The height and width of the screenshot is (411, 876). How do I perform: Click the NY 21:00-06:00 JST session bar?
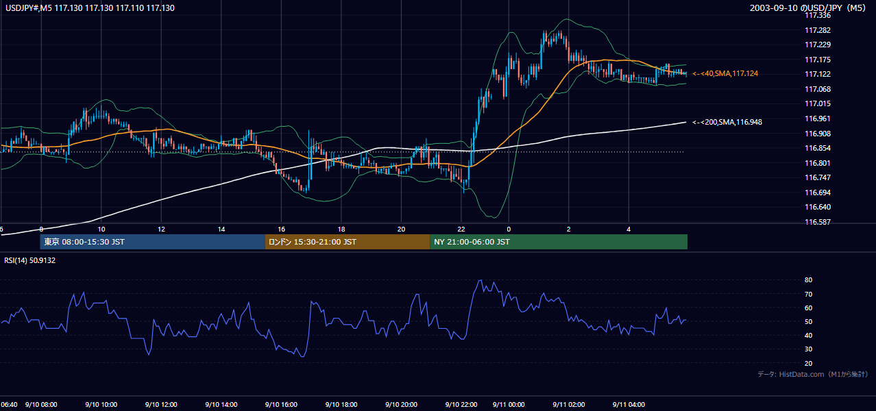(x=559, y=242)
